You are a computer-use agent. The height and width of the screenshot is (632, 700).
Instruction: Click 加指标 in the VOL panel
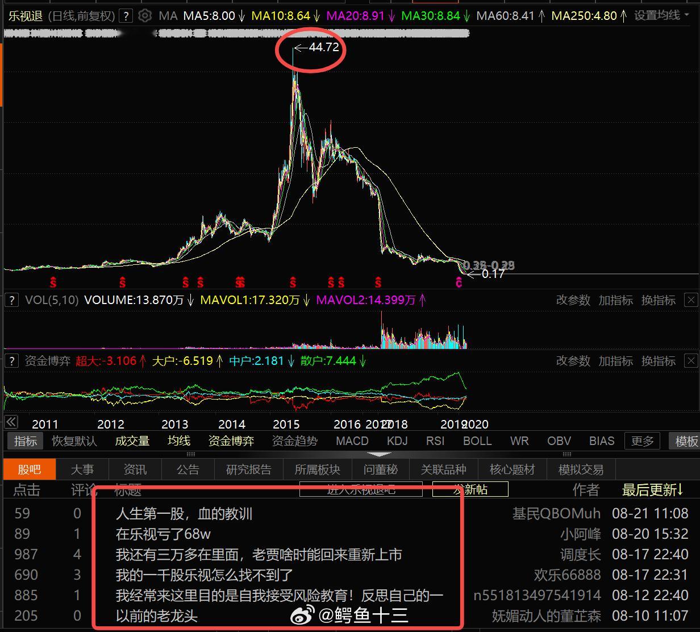tap(615, 300)
